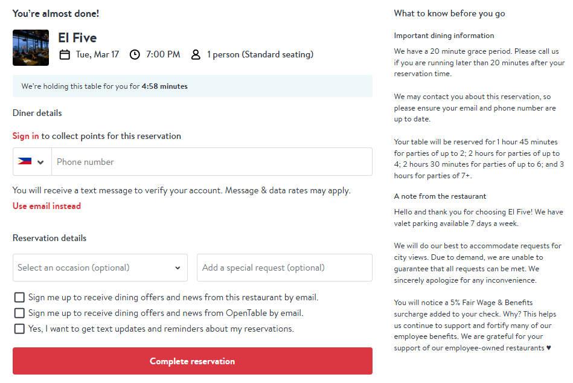Screen dimensions: 573x383
Task: Click the Add a special request field
Action: tap(284, 268)
